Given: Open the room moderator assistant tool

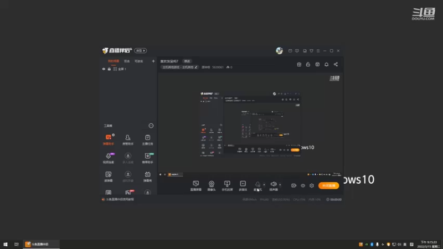Looking at the screenshot, I should (128, 139).
